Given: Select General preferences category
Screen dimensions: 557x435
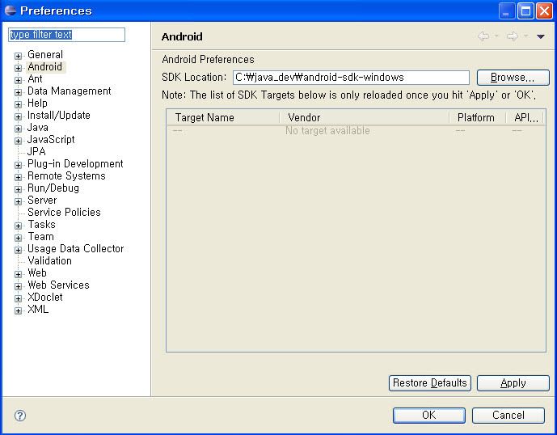Looking at the screenshot, I should click(x=45, y=55).
